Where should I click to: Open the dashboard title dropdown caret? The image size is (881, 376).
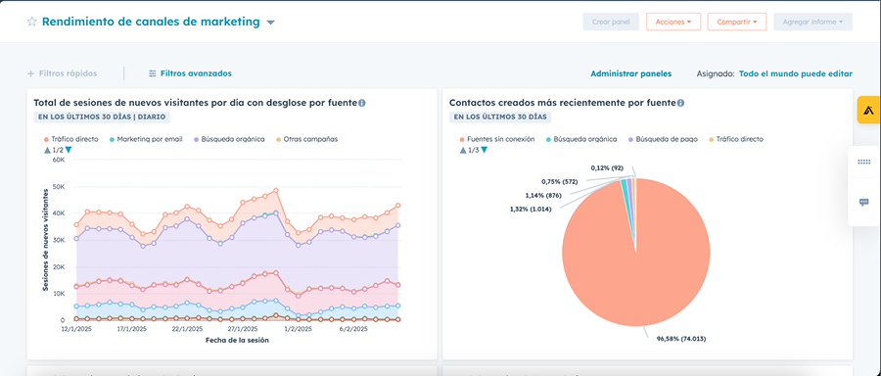click(x=270, y=23)
